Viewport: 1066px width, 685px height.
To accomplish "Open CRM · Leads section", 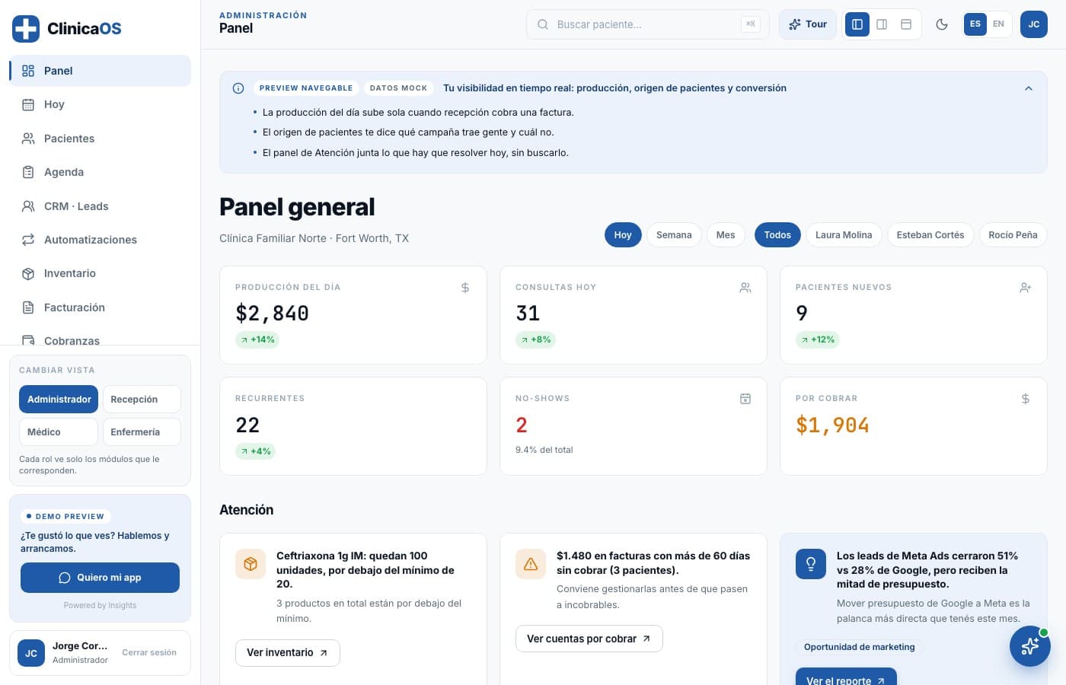I will (100, 206).
